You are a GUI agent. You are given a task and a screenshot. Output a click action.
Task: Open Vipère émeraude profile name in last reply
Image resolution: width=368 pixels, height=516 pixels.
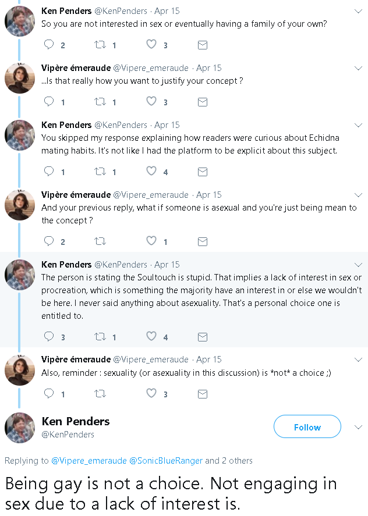coord(76,360)
